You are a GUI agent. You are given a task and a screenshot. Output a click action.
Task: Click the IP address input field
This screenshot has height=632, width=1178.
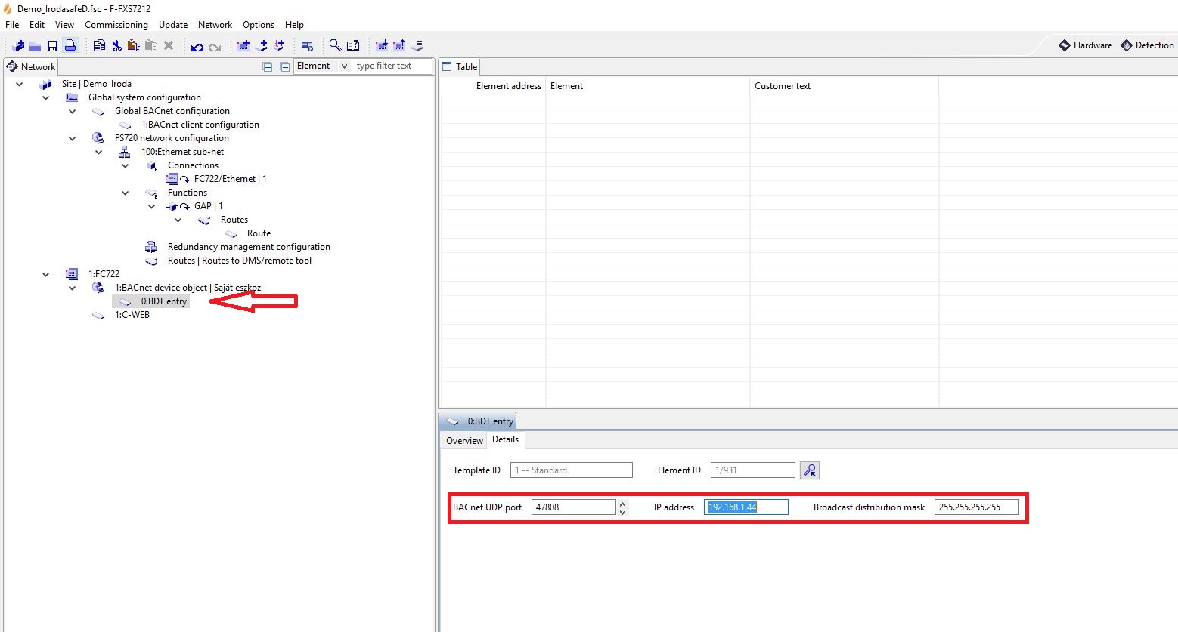[746, 507]
